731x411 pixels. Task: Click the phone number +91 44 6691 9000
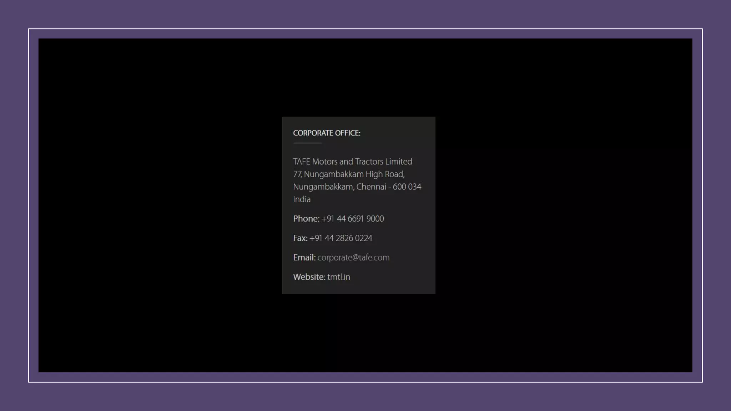(352, 219)
